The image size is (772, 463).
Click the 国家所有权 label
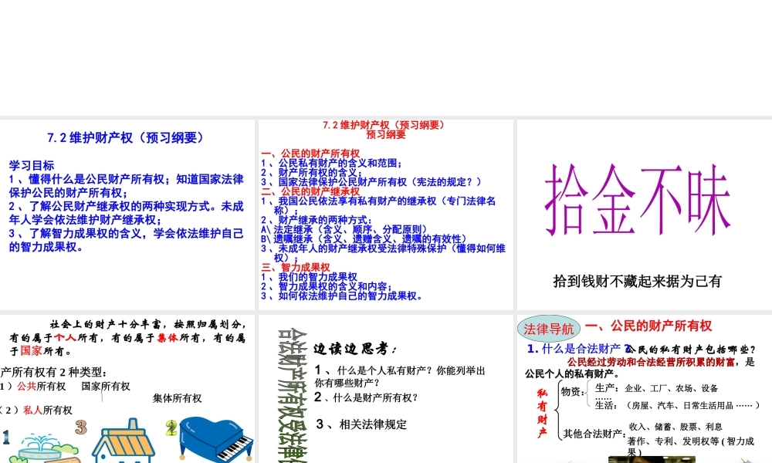click(106, 387)
